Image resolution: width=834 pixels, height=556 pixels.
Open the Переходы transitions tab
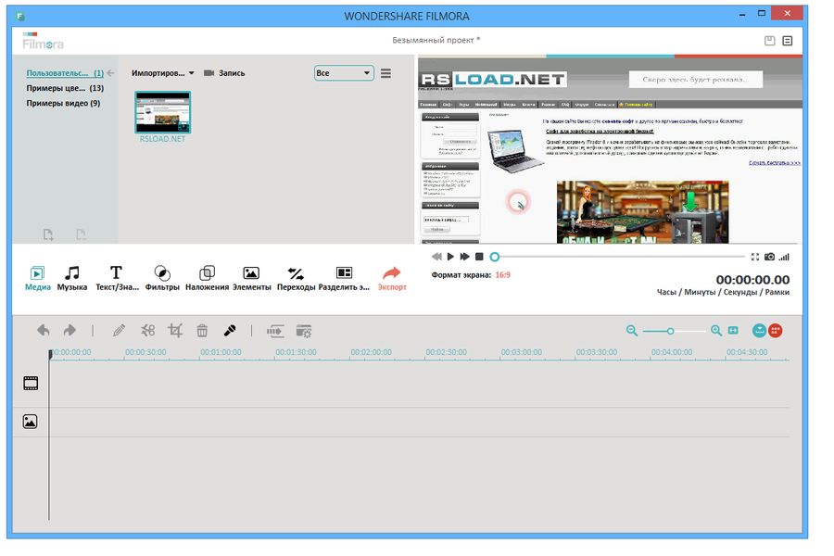(x=297, y=278)
